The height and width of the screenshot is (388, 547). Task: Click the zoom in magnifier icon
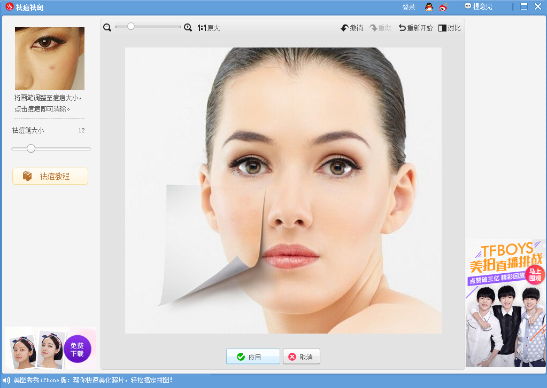click(x=188, y=27)
